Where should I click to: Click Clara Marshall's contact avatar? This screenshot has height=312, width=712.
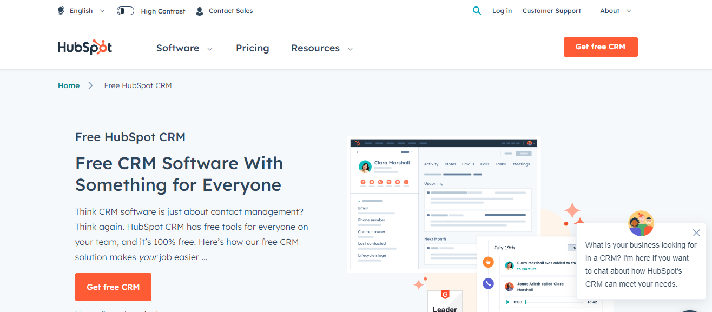(x=365, y=166)
